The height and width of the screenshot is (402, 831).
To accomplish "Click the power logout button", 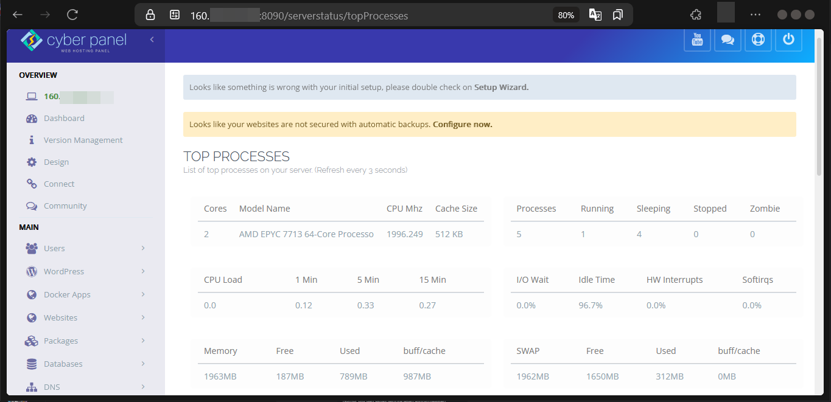I will click(x=788, y=40).
